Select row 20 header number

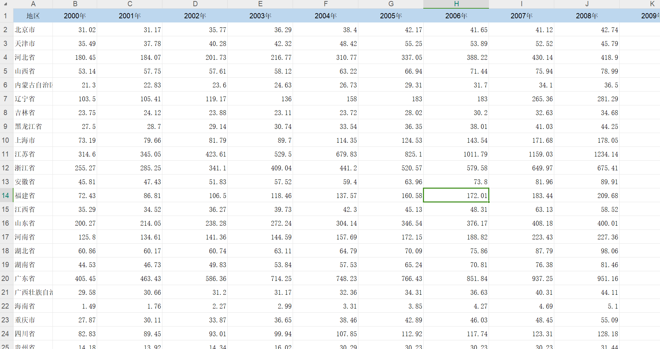pos(6,279)
